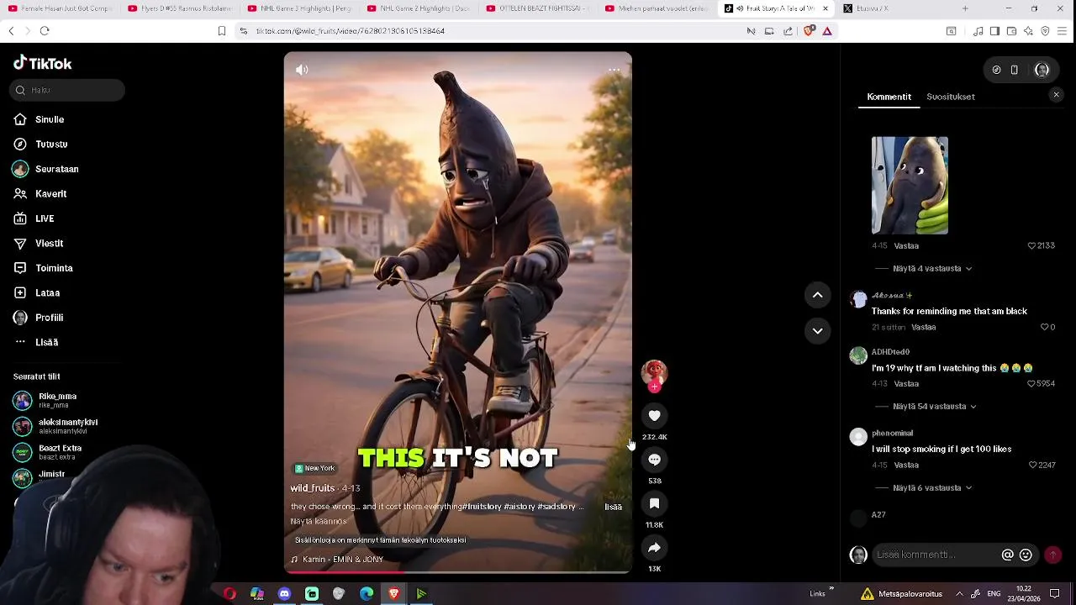
Task: Click the Brave Shields lion icon
Action: [809, 31]
